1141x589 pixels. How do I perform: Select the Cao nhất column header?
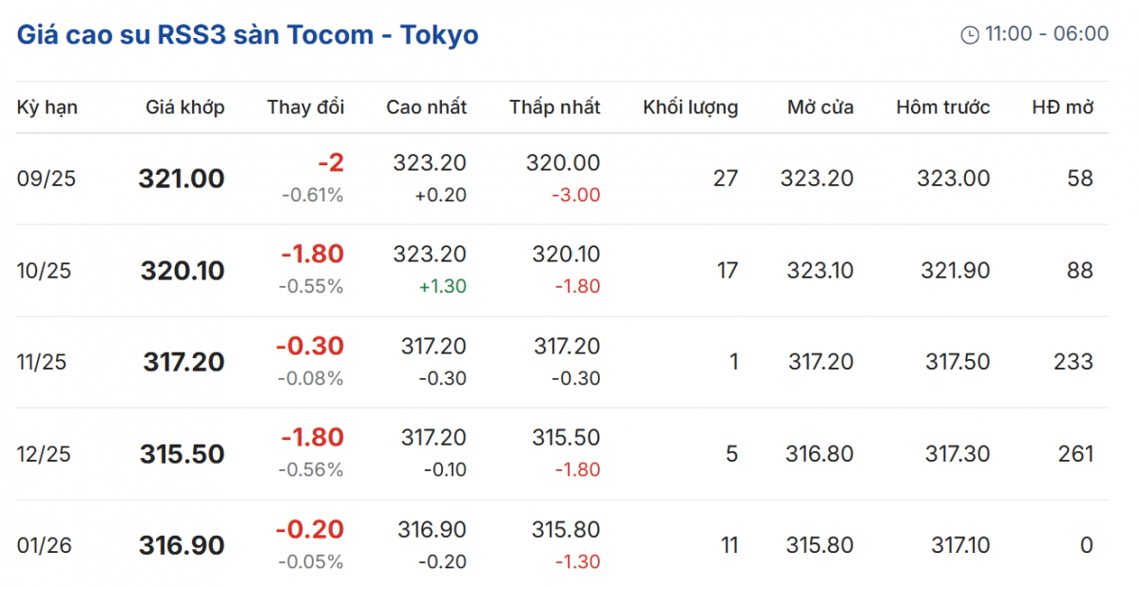point(426,107)
